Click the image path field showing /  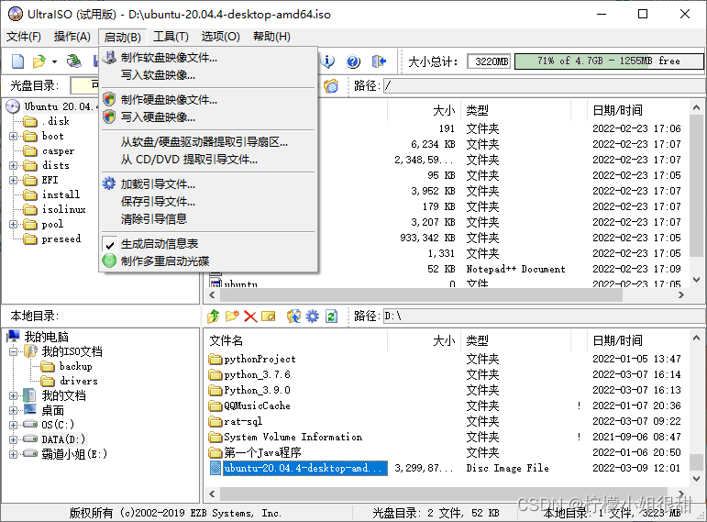coord(544,85)
